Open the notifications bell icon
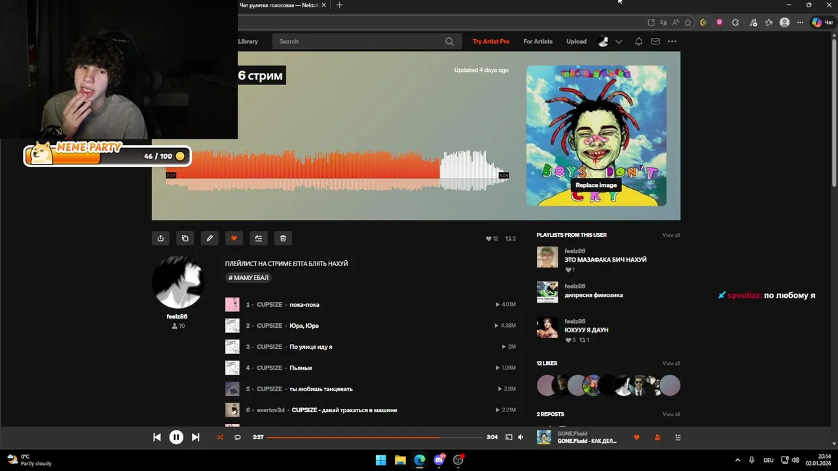Screen dimensions: 838x471 click(x=638, y=41)
